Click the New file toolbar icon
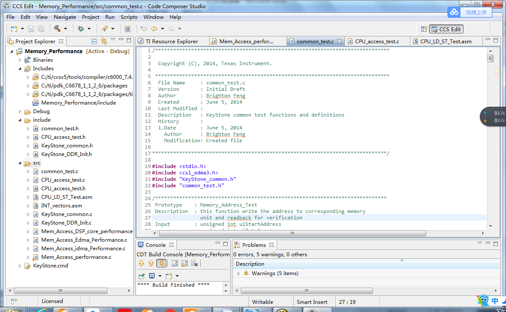This screenshot has height=312, width=506. pyautogui.click(x=14, y=29)
